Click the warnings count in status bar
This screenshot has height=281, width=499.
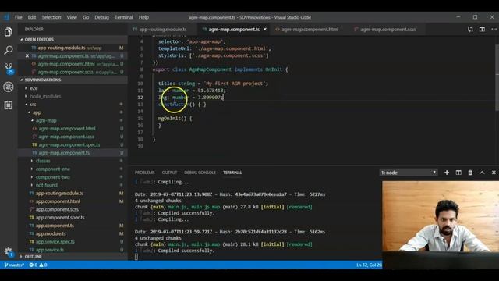tap(44, 265)
